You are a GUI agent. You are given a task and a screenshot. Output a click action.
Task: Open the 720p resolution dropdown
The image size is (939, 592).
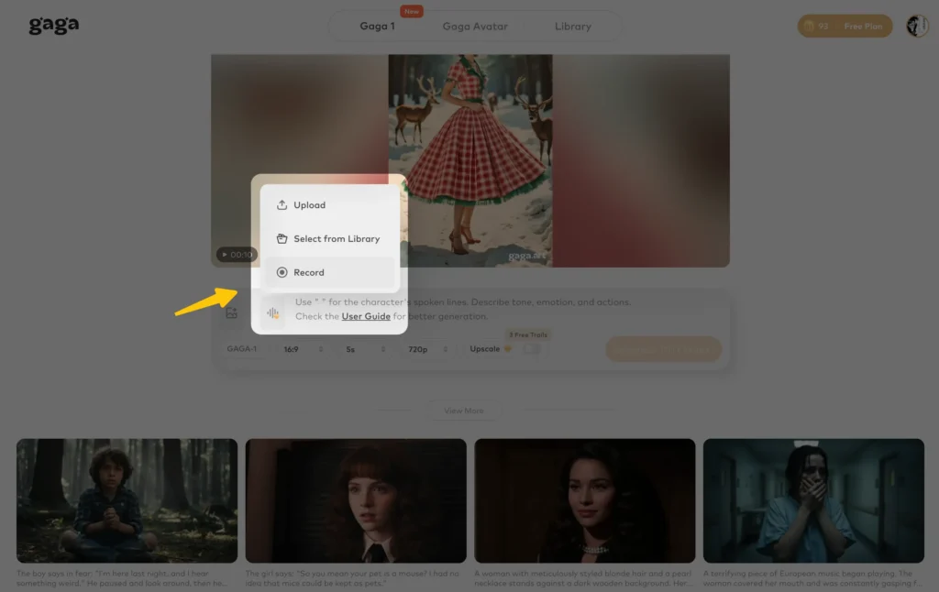click(x=424, y=349)
